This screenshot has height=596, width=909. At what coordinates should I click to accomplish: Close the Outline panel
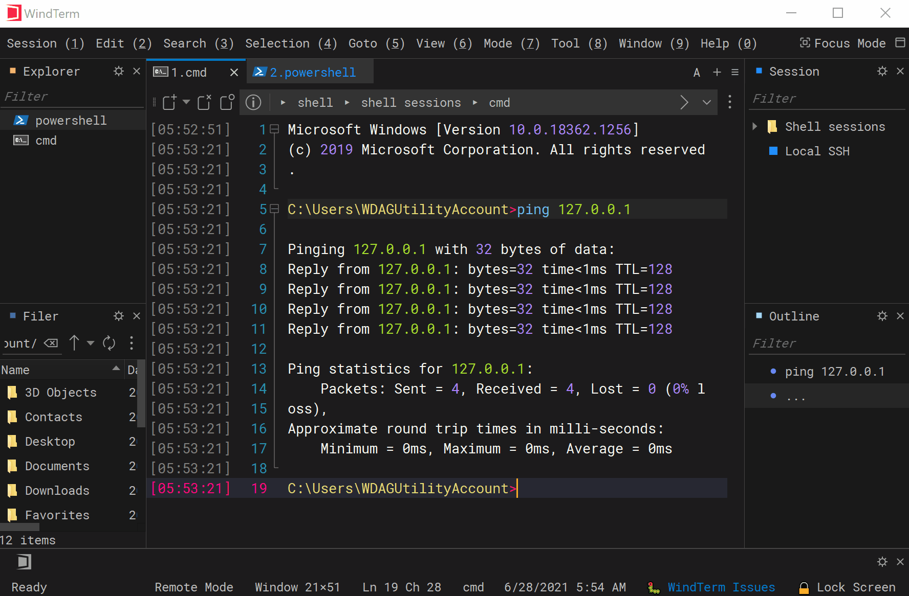900,316
